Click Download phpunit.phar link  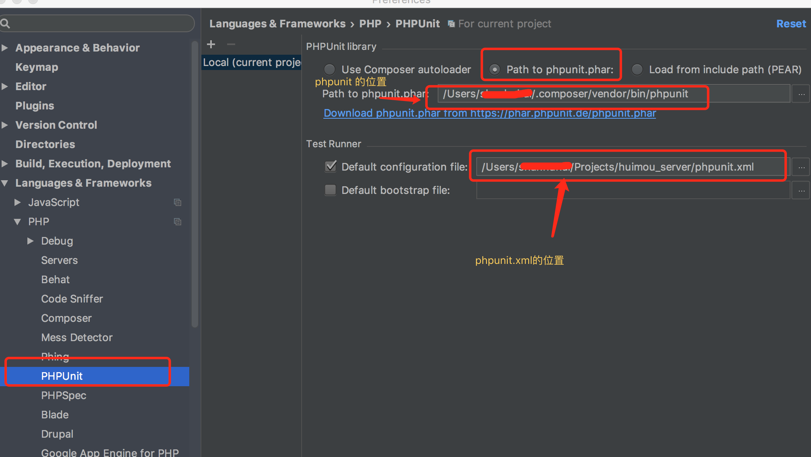pos(490,113)
